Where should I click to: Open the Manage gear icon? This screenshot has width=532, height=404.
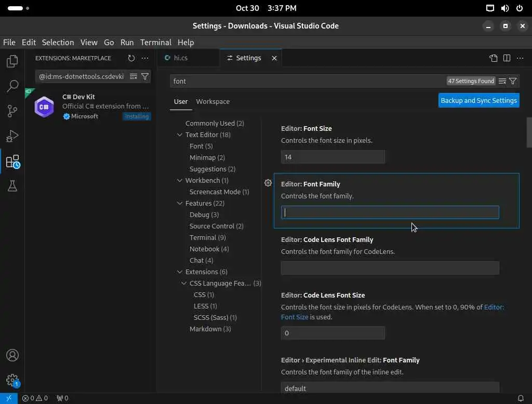pyautogui.click(x=12, y=380)
